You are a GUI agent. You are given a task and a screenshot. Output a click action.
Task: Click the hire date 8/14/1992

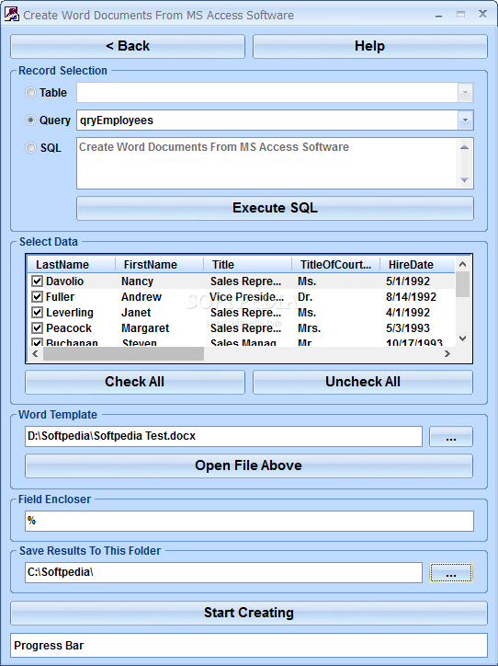coord(411,297)
